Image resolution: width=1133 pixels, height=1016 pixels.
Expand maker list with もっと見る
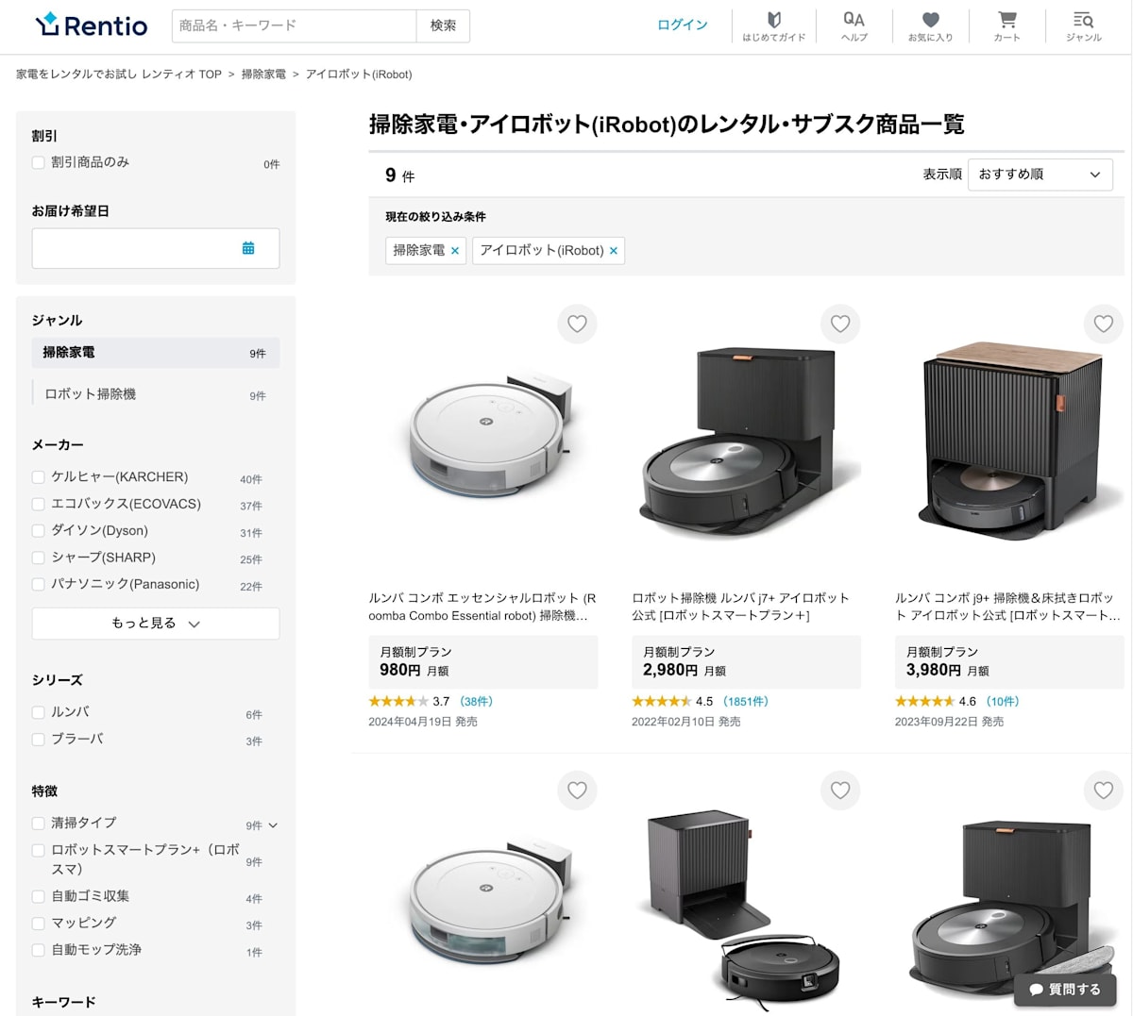[156, 624]
